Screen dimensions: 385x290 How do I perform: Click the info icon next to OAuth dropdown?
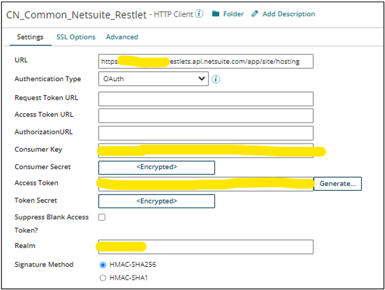point(216,79)
